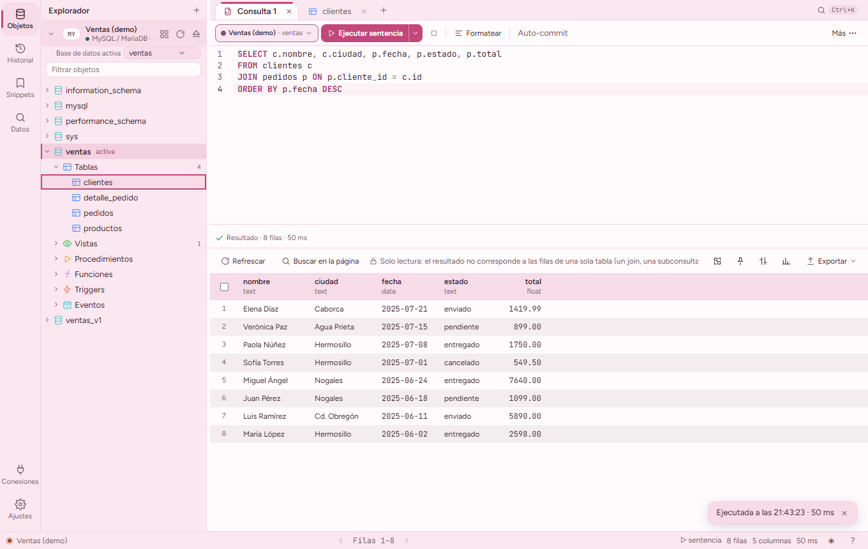
Task: Click the column settings icon in the results toolbar
Action: (763, 261)
